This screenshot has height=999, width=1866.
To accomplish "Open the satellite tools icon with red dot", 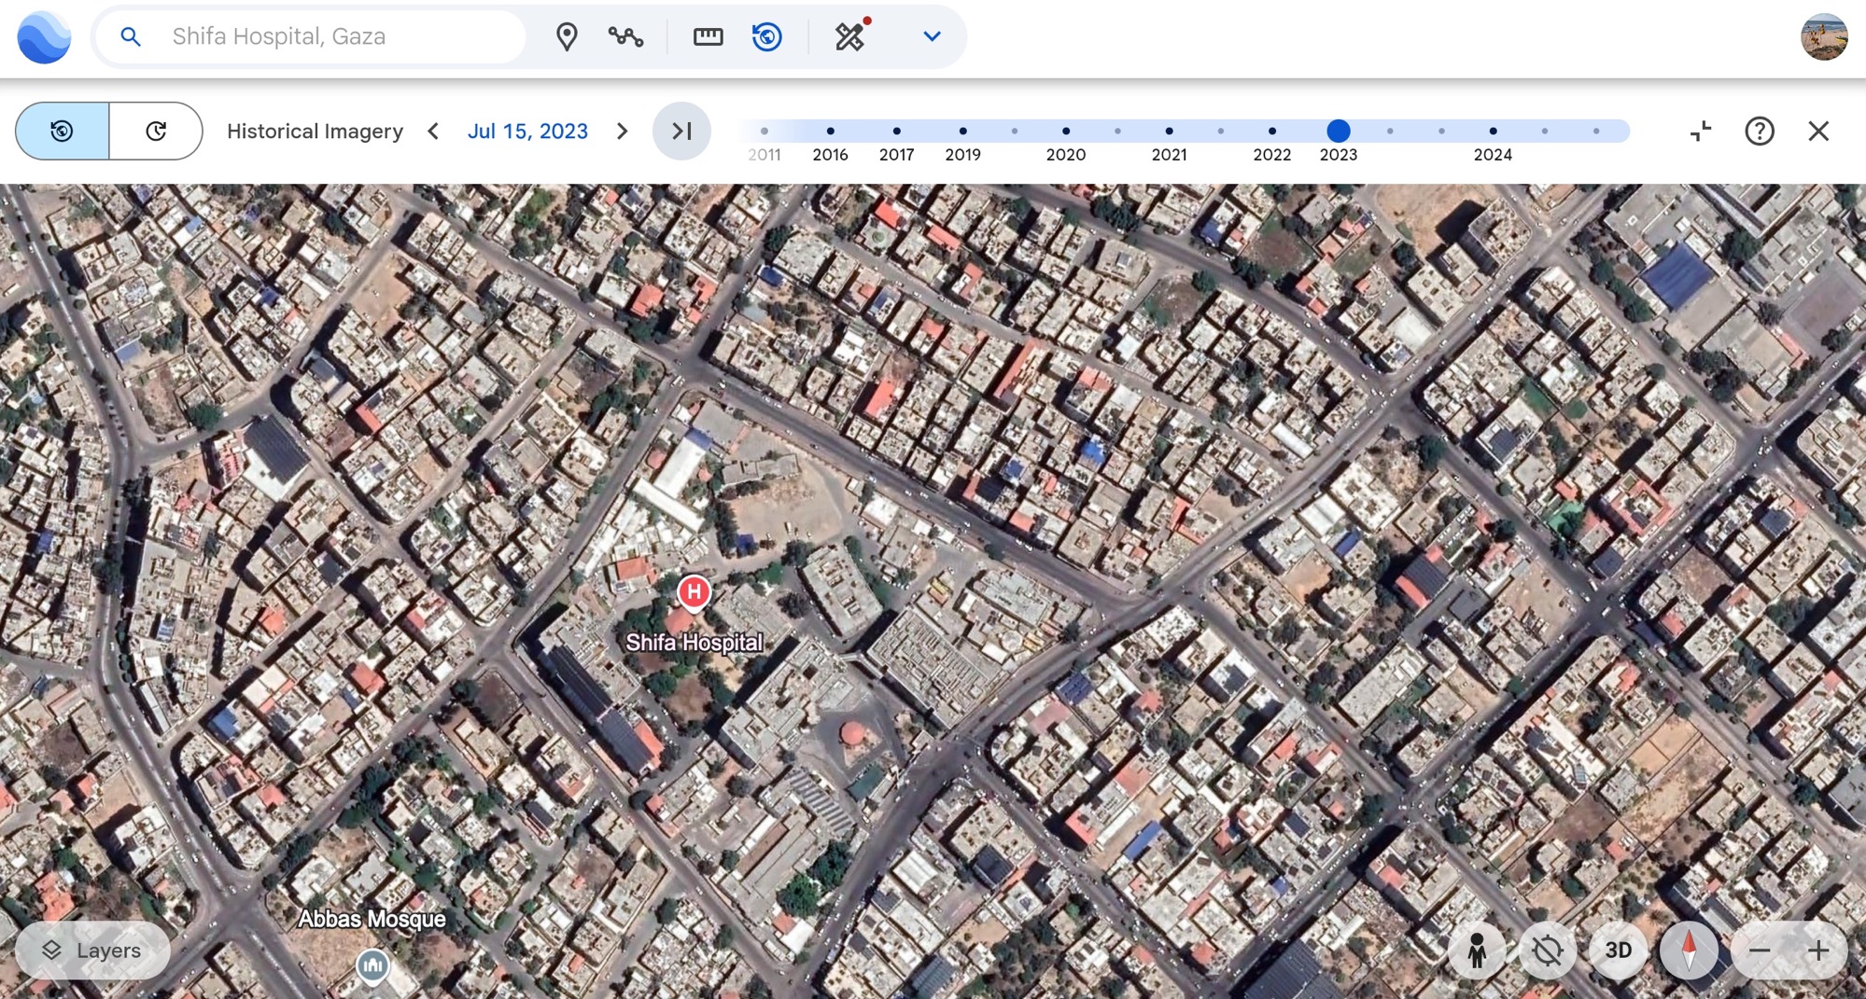I will coord(850,37).
